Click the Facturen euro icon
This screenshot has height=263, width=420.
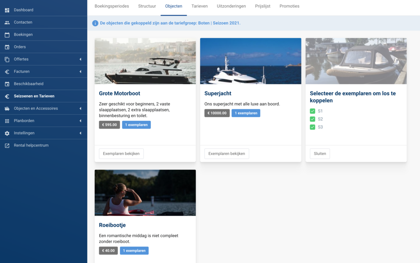(7, 72)
